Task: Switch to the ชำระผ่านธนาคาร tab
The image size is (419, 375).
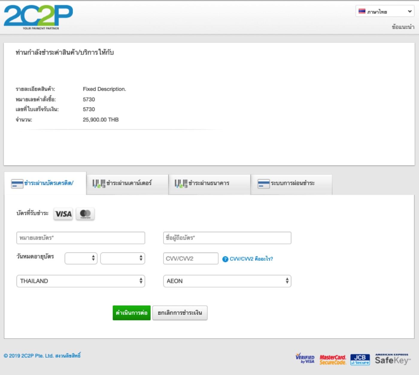Action: tap(209, 183)
